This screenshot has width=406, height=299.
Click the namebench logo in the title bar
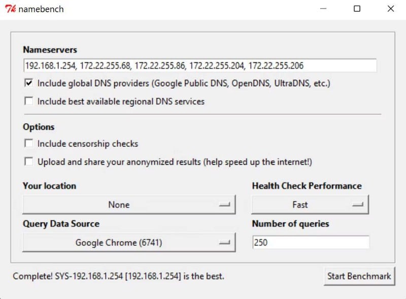11,9
